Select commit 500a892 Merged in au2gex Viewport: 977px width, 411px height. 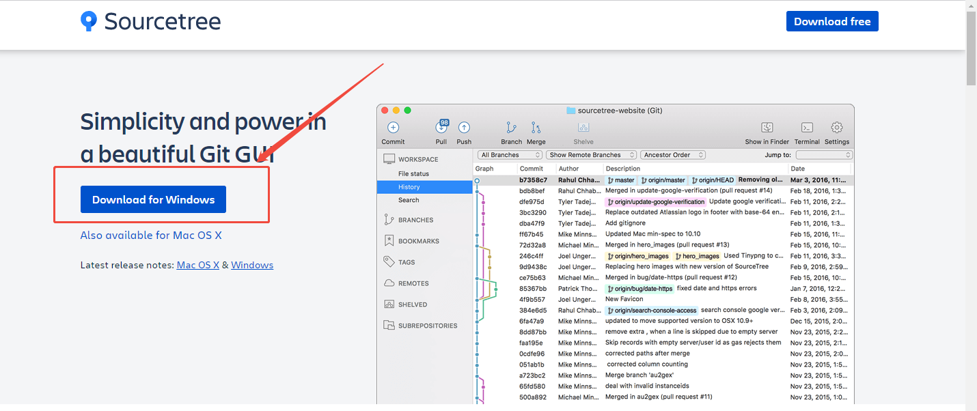(663, 397)
